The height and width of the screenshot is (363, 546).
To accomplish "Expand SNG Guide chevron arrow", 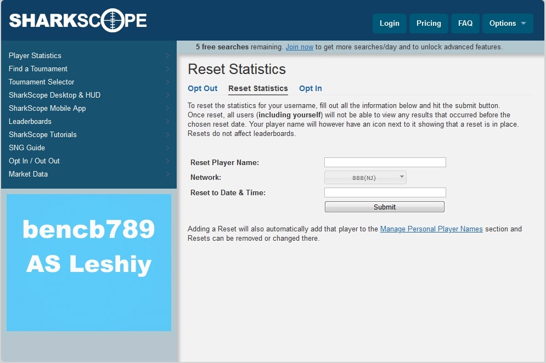I will [167, 148].
